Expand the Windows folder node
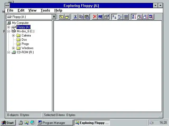169x126 pixels. [x=13, y=48]
